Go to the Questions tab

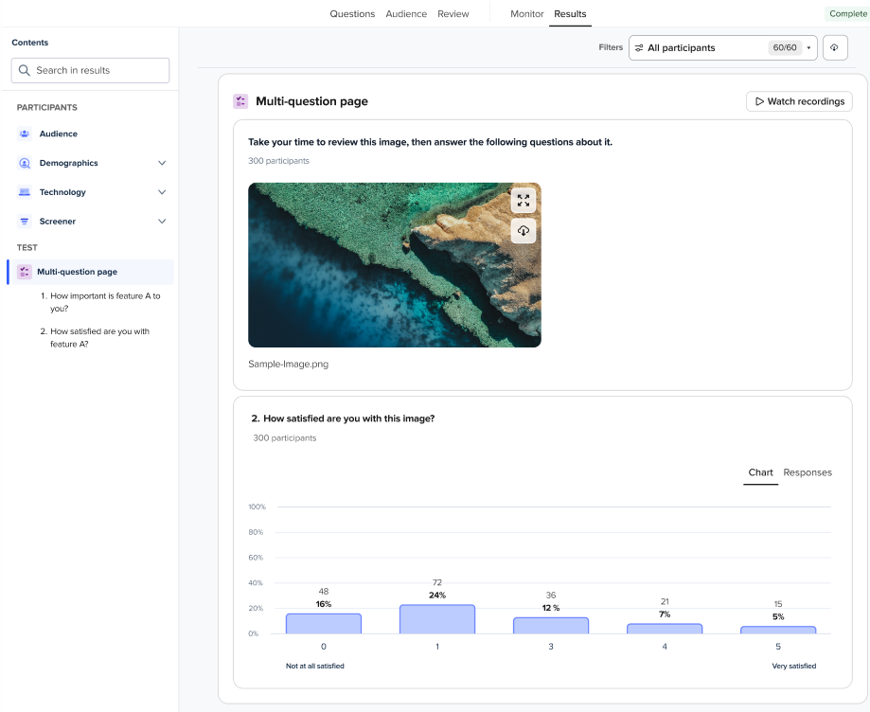tap(352, 14)
